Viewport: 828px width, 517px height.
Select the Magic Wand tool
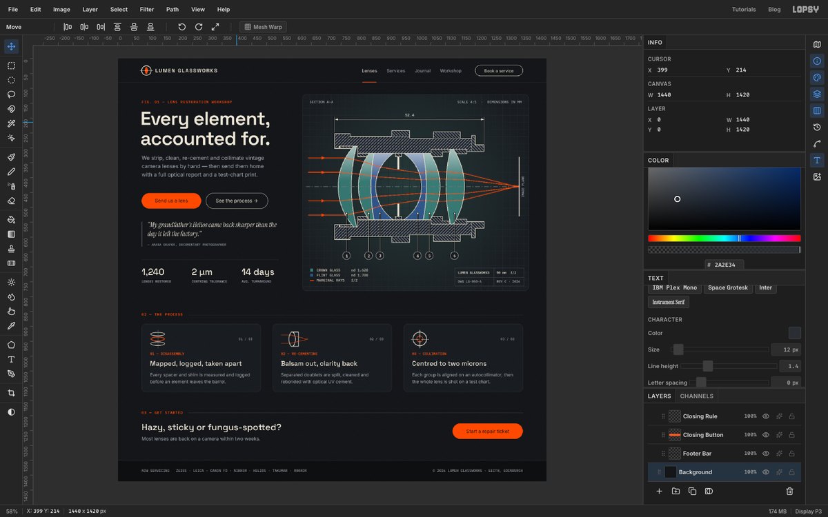[x=11, y=123]
